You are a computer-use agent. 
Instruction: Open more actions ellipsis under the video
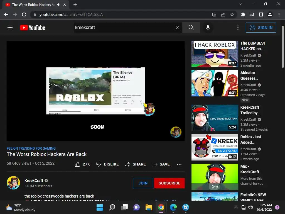[x=179, y=164]
